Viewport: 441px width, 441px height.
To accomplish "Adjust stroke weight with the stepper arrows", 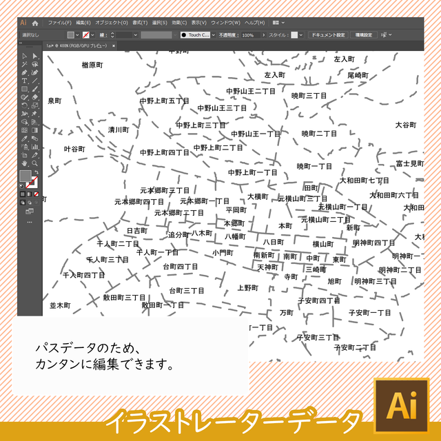I will (112, 35).
